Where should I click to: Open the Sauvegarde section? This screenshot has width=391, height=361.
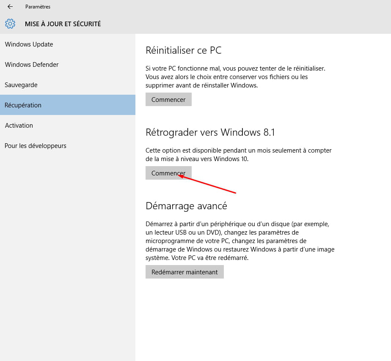[68, 85]
